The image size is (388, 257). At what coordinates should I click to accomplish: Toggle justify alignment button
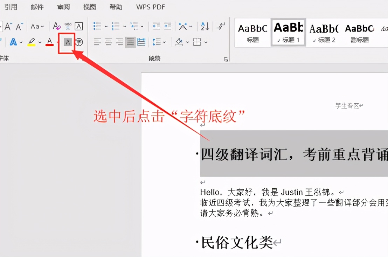click(x=131, y=42)
